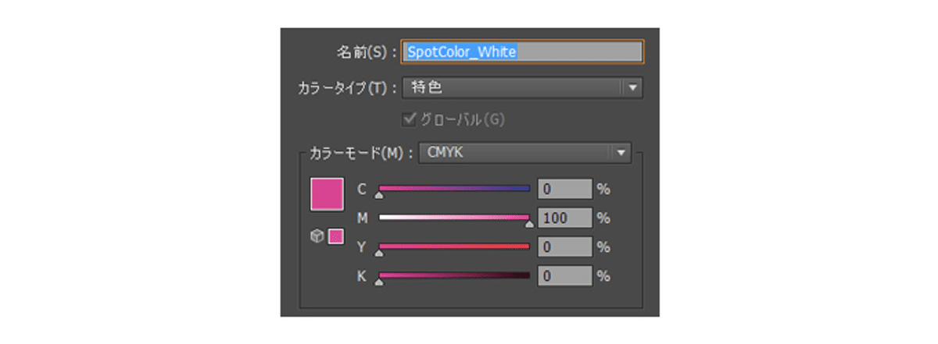
Task: Click the small web-safe color square beside the cube
Action: click(336, 236)
